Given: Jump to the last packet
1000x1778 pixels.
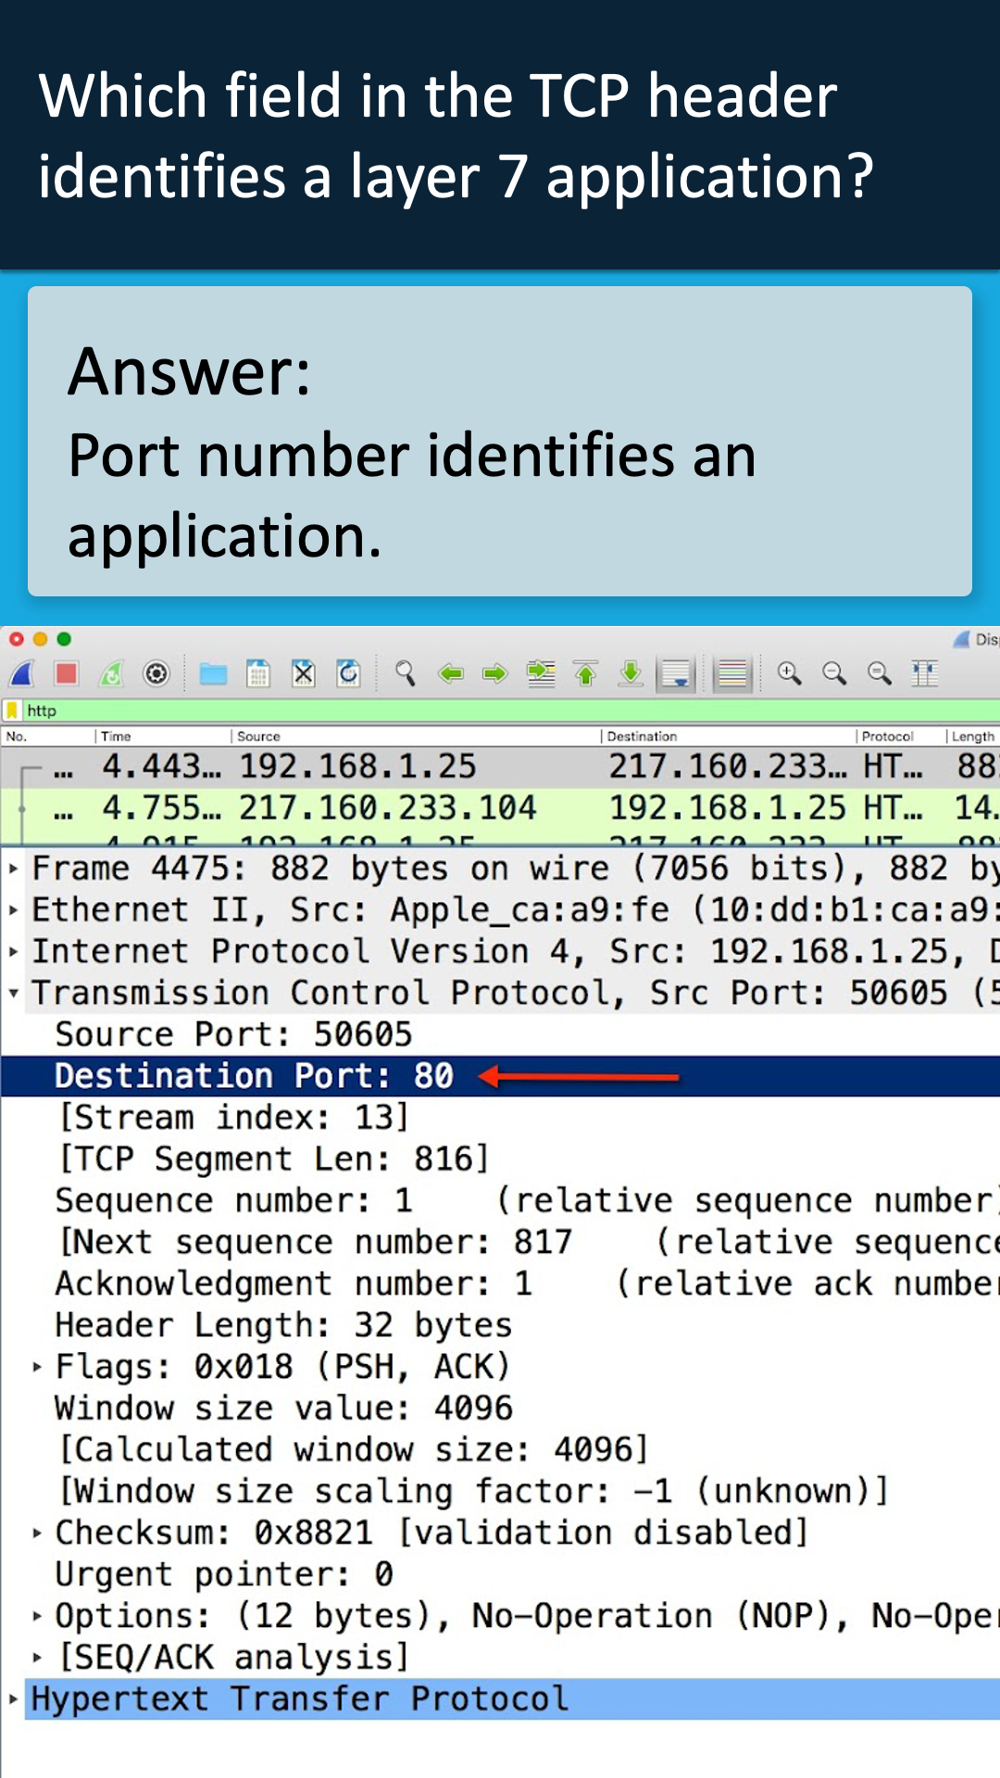Looking at the screenshot, I should [631, 673].
